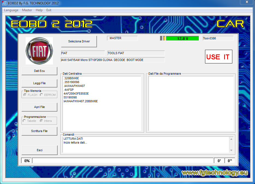Click the 0'' seconds timer box
This screenshot has width=255, height=184.
coord(230,161)
